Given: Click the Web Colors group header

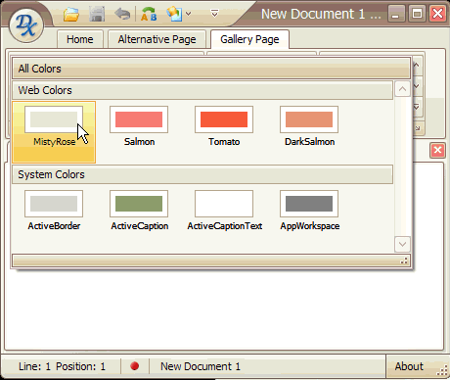Looking at the screenshot, I should (202, 90).
